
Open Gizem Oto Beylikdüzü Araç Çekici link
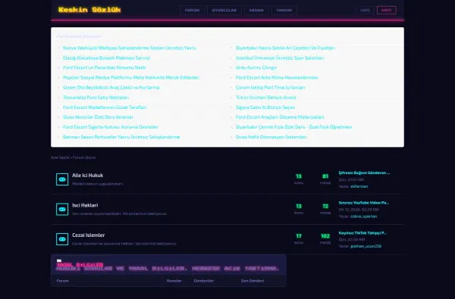pos(111,87)
